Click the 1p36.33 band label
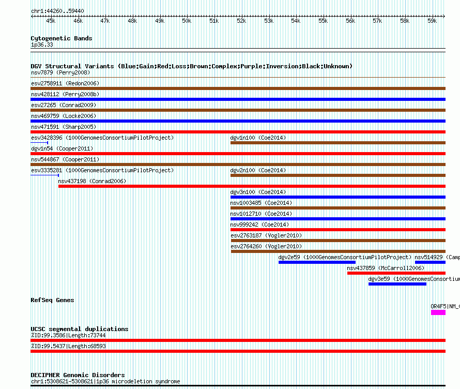Screen dimensions: 460x389 pos(42,44)
